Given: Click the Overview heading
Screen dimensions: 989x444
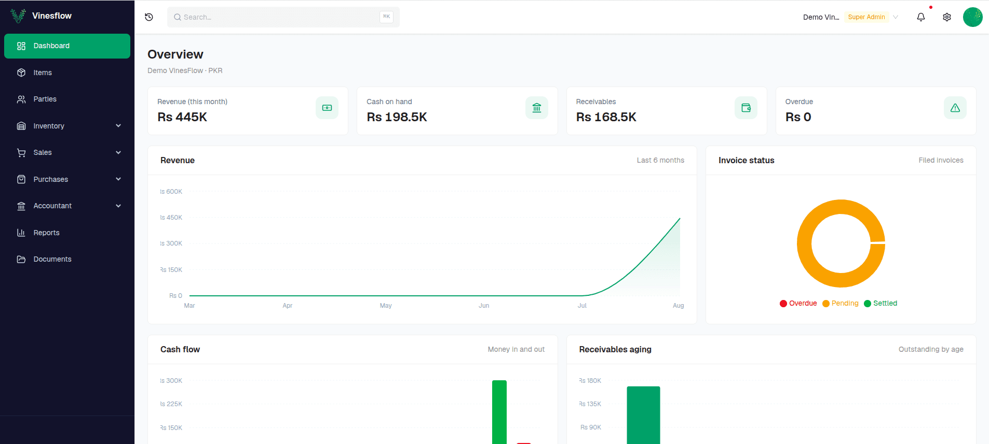Looking at the screenshot, I should point(175,54).
